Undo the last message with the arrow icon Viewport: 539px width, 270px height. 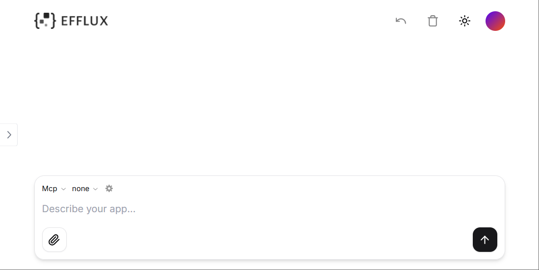tap(401, 21)
